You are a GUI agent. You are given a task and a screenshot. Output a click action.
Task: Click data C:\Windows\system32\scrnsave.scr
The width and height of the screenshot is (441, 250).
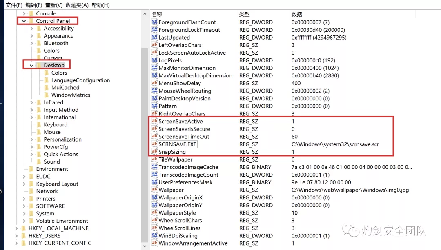pos(335,144)
